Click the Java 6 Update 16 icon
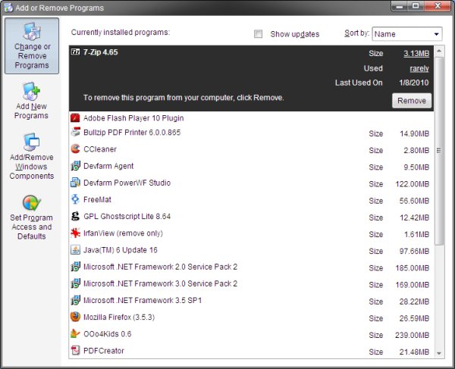This screenshot has width=455, height=369. (75, 250)
